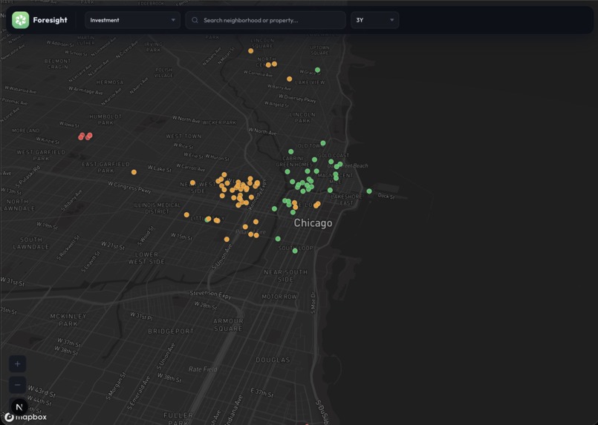598x425 pixels.
Task: Click the BELMONT CRAGIN label
Action: point(58,64)
